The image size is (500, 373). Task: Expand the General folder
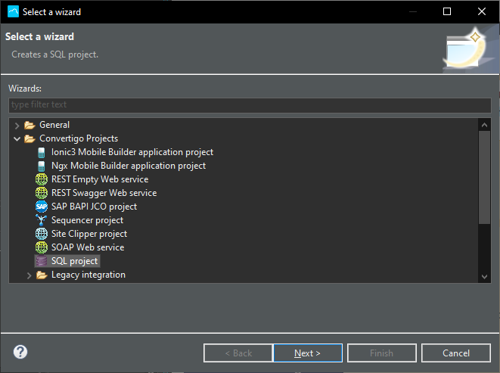tap(17, 126)
